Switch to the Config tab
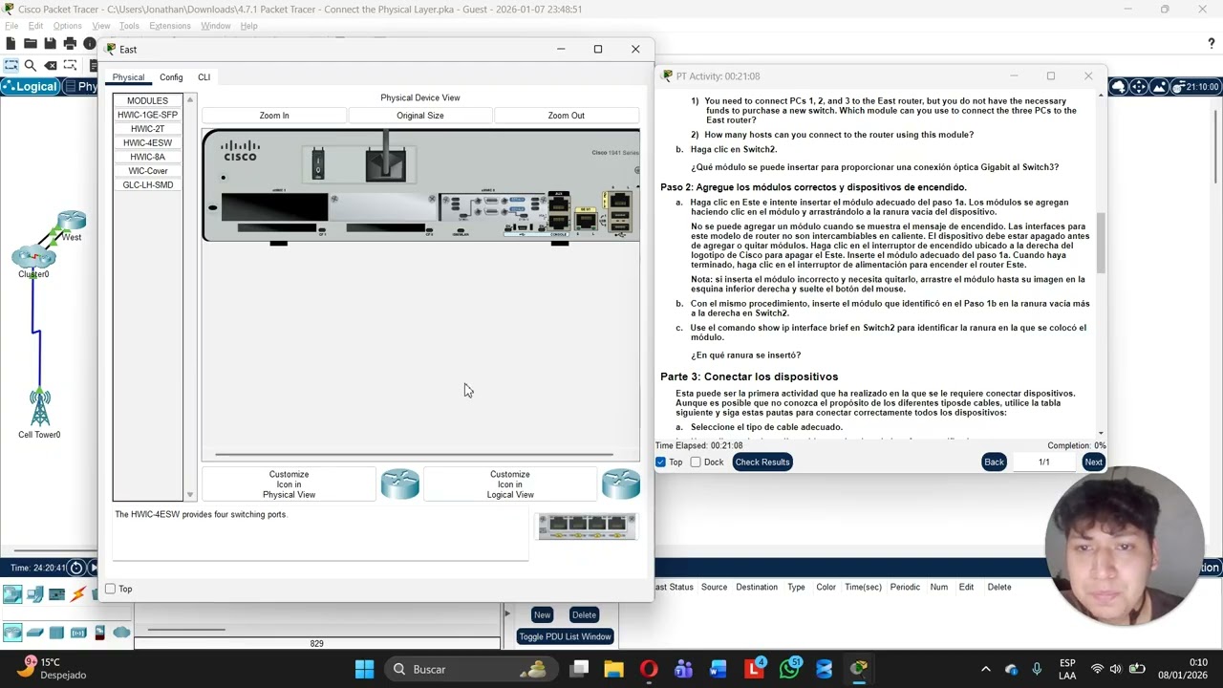The image size is (1223, 688). [x=171, y=77]
